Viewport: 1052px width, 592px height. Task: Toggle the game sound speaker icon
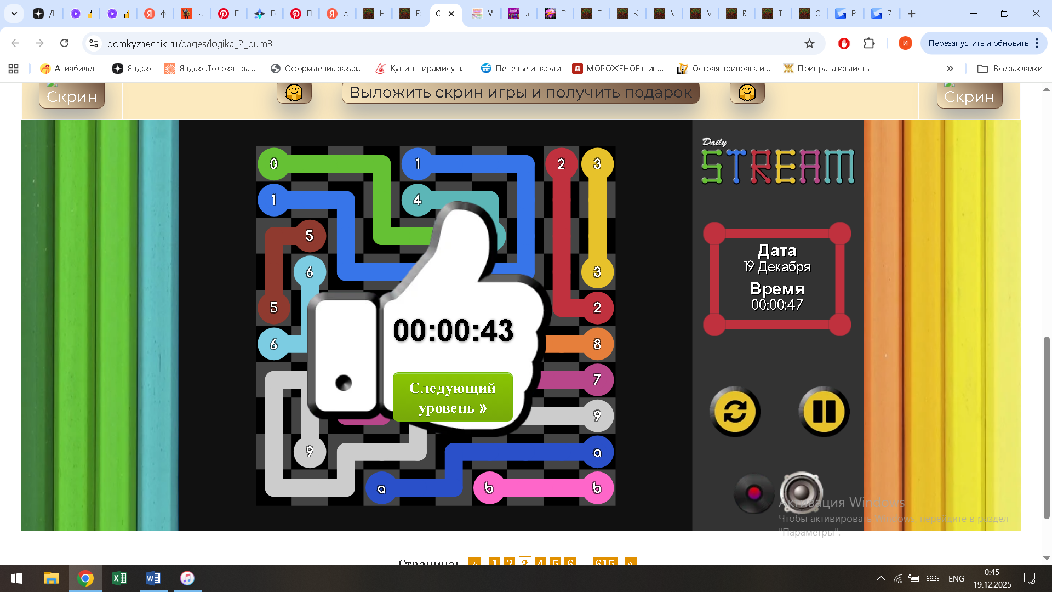pos(801,492)
